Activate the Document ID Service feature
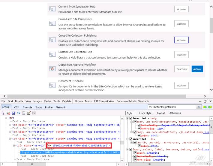 (x=181, y=85)
